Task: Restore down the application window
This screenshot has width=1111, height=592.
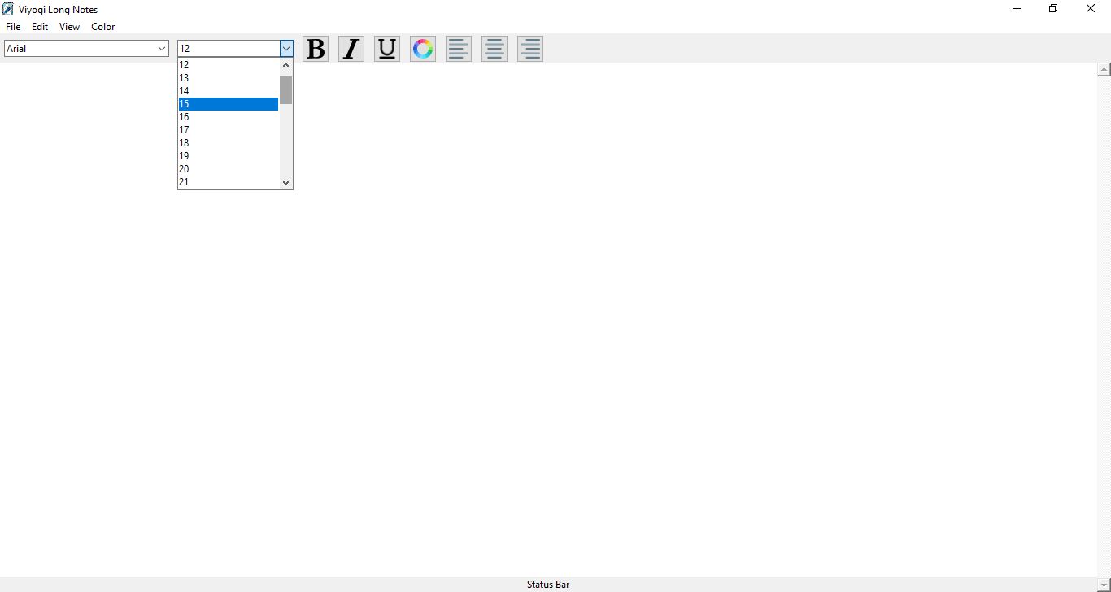Action: coord(1053,9)
